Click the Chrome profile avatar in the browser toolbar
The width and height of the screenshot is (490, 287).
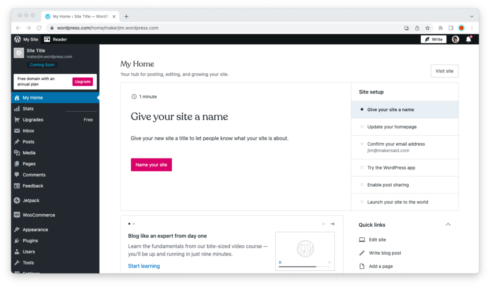(x=461, y=28)
